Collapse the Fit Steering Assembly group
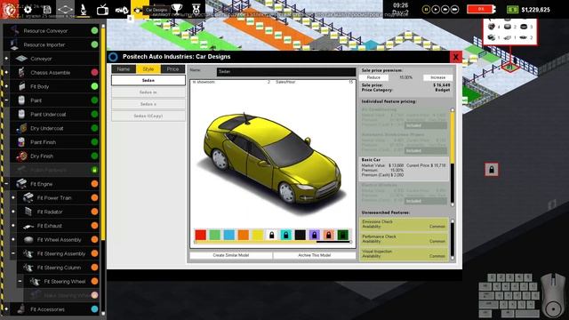 [x=13, y=253]
